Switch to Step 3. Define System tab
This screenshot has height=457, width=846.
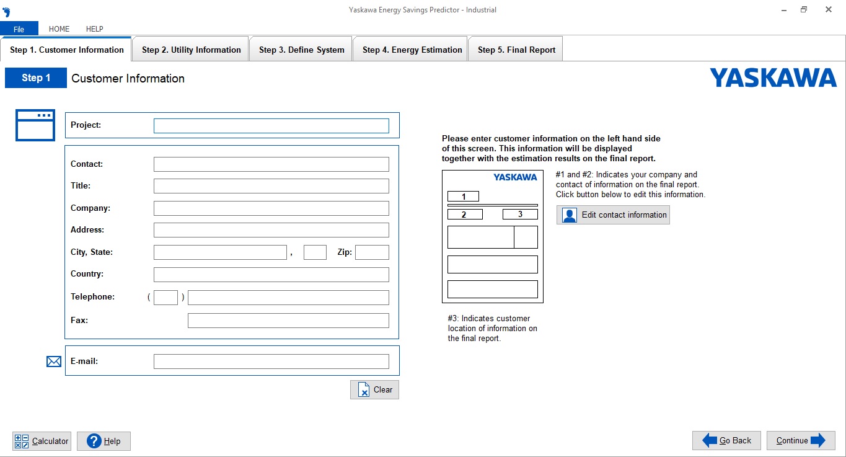301,50
